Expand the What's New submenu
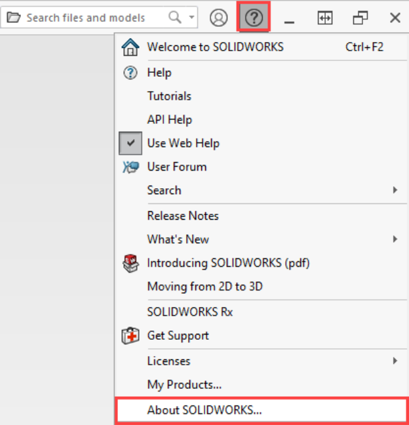Viewport: 409px width, 425px height. coord(395,239)
